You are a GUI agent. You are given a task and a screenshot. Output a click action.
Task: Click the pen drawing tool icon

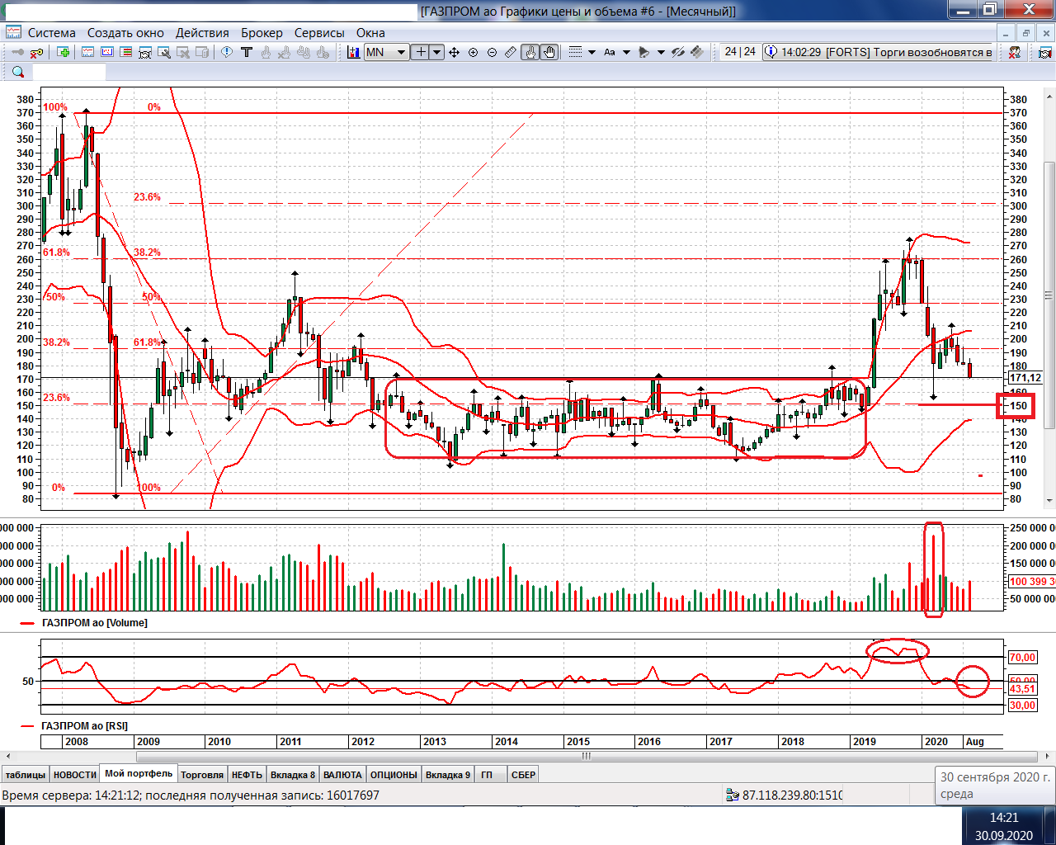644,52
